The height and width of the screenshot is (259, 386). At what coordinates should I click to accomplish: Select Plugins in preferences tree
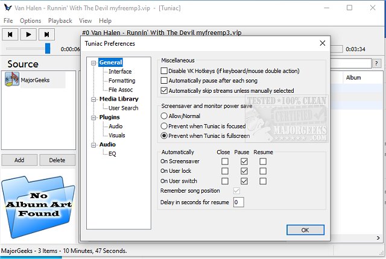pos(110,117)
